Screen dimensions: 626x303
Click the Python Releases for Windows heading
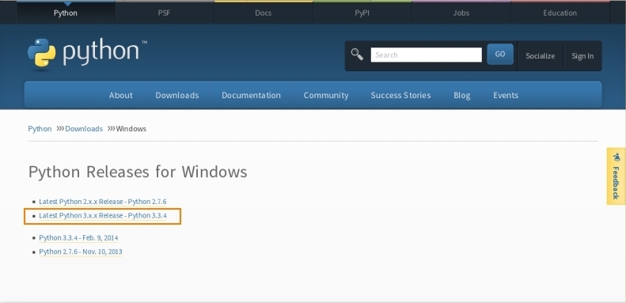(138, 172)
